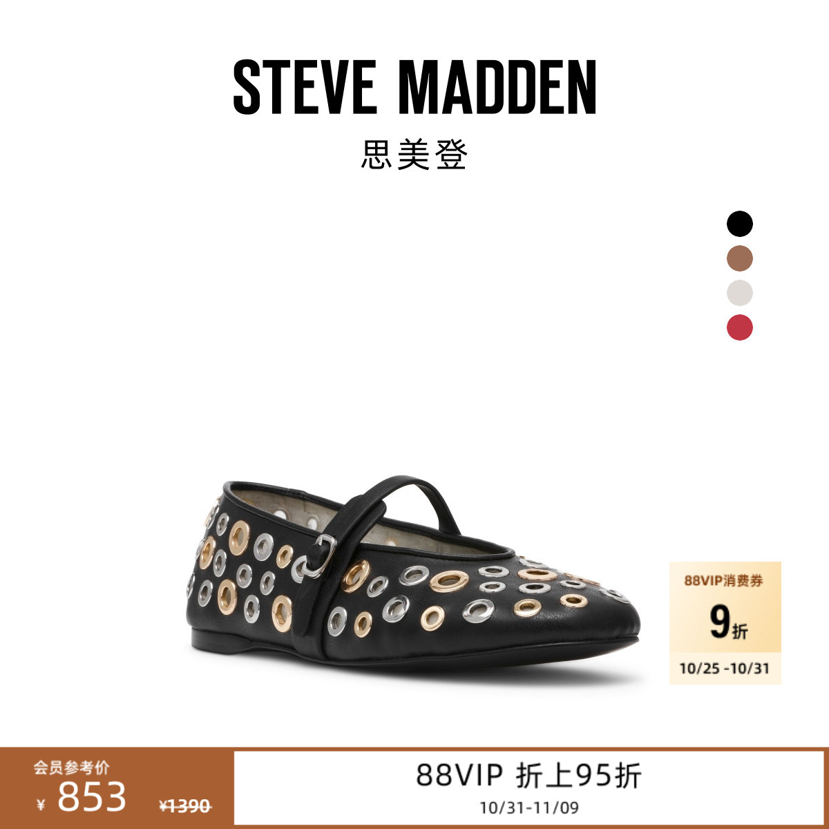Select the red color swatch
Viewport: 829px width, 829px height.
pyautogui.click(x=739, y=327)
